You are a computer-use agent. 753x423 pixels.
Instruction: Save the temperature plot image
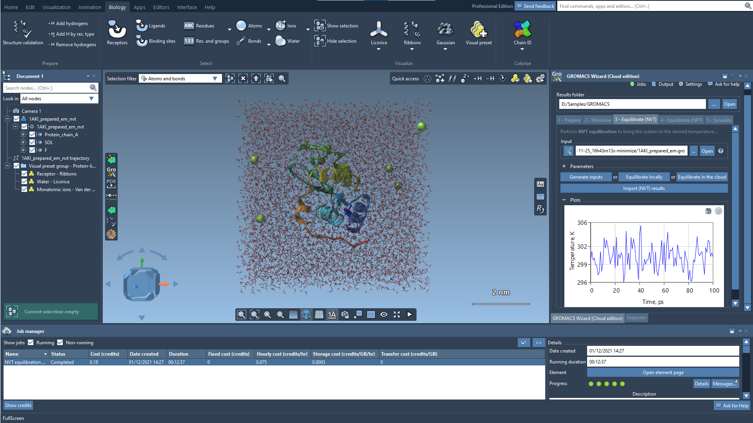(x=708, y=211)
